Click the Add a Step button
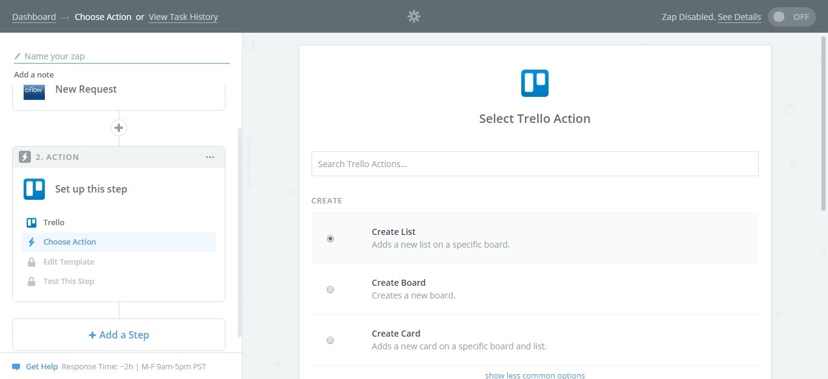The image size is (828, 379). [x=119, y=335]
